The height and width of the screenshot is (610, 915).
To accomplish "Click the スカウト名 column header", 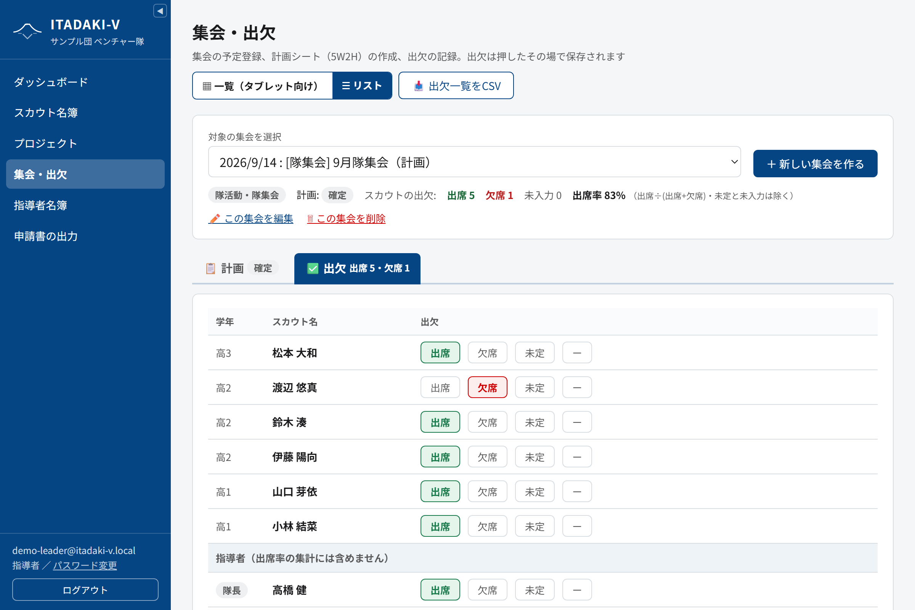I will [x=295, y=322].
